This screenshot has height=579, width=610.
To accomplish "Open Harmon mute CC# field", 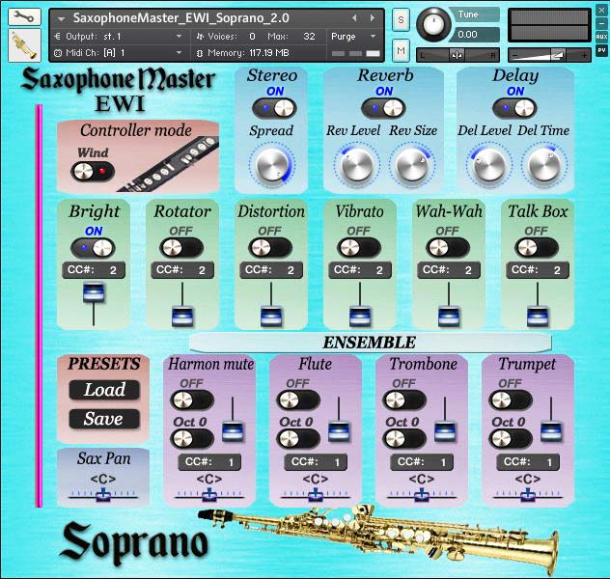I will (x=209, y=462).
